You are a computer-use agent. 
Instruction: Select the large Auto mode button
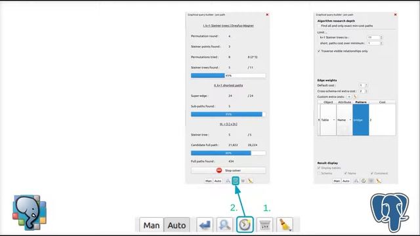tap(177, 225)
